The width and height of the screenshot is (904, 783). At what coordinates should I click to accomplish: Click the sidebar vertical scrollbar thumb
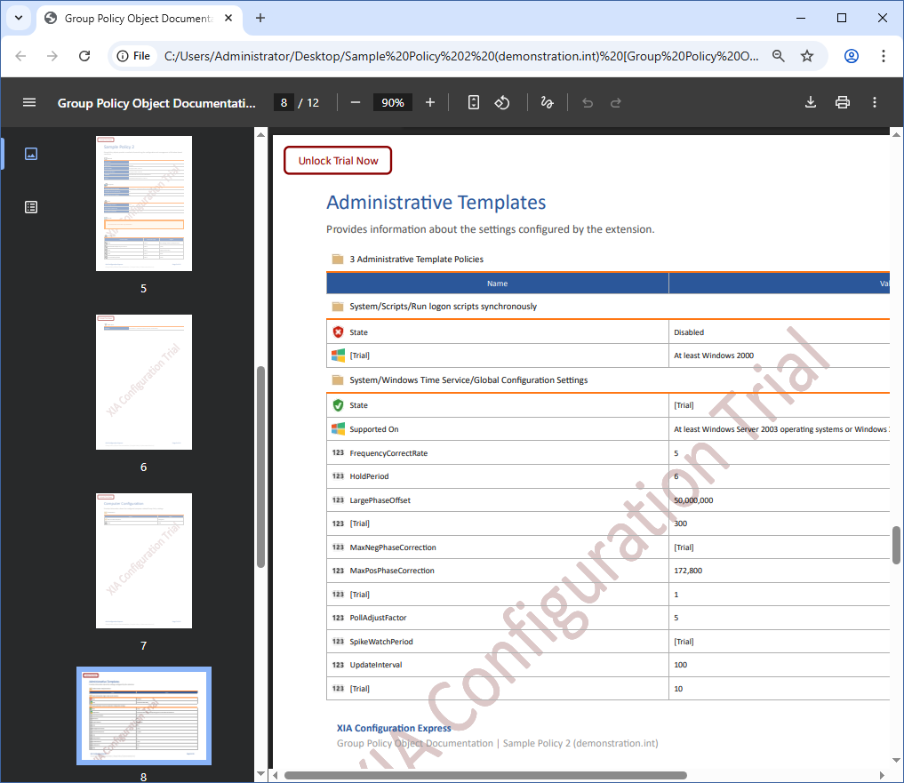(260, 467)
